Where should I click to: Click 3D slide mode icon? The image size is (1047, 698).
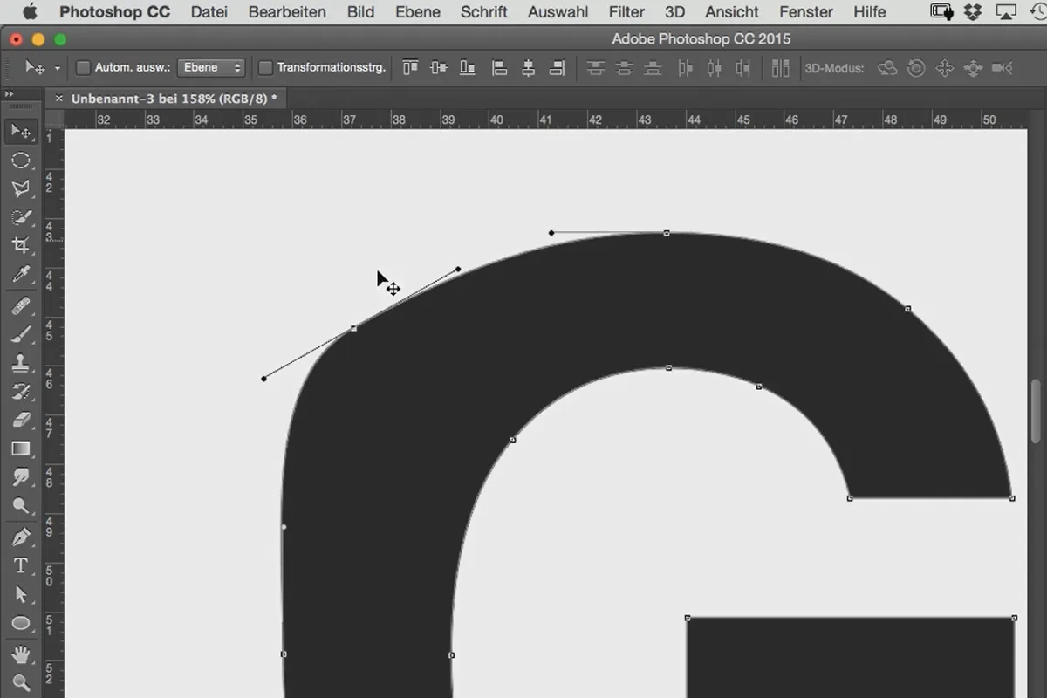pos(973,68)
